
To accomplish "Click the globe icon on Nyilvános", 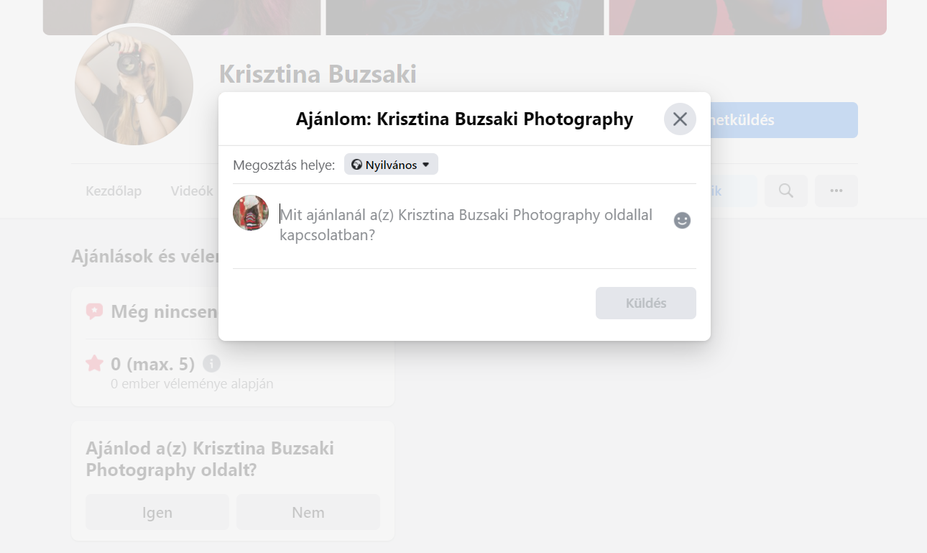I will 356,165.
